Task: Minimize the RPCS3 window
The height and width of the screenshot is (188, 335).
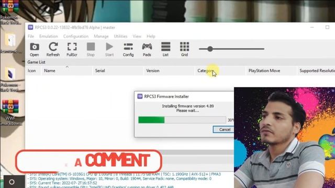Action: 312,27
